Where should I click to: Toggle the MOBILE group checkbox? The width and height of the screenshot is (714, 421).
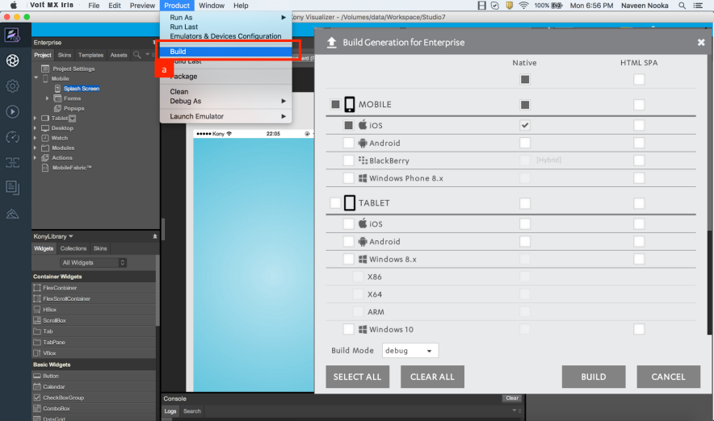pyautogui.click(x=336, y=104)
